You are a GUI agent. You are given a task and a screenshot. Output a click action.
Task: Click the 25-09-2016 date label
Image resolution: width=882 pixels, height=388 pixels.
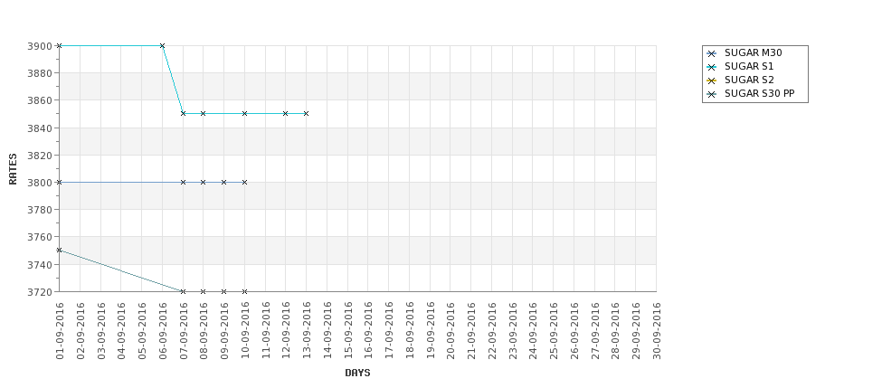click(x=554, y=331)
